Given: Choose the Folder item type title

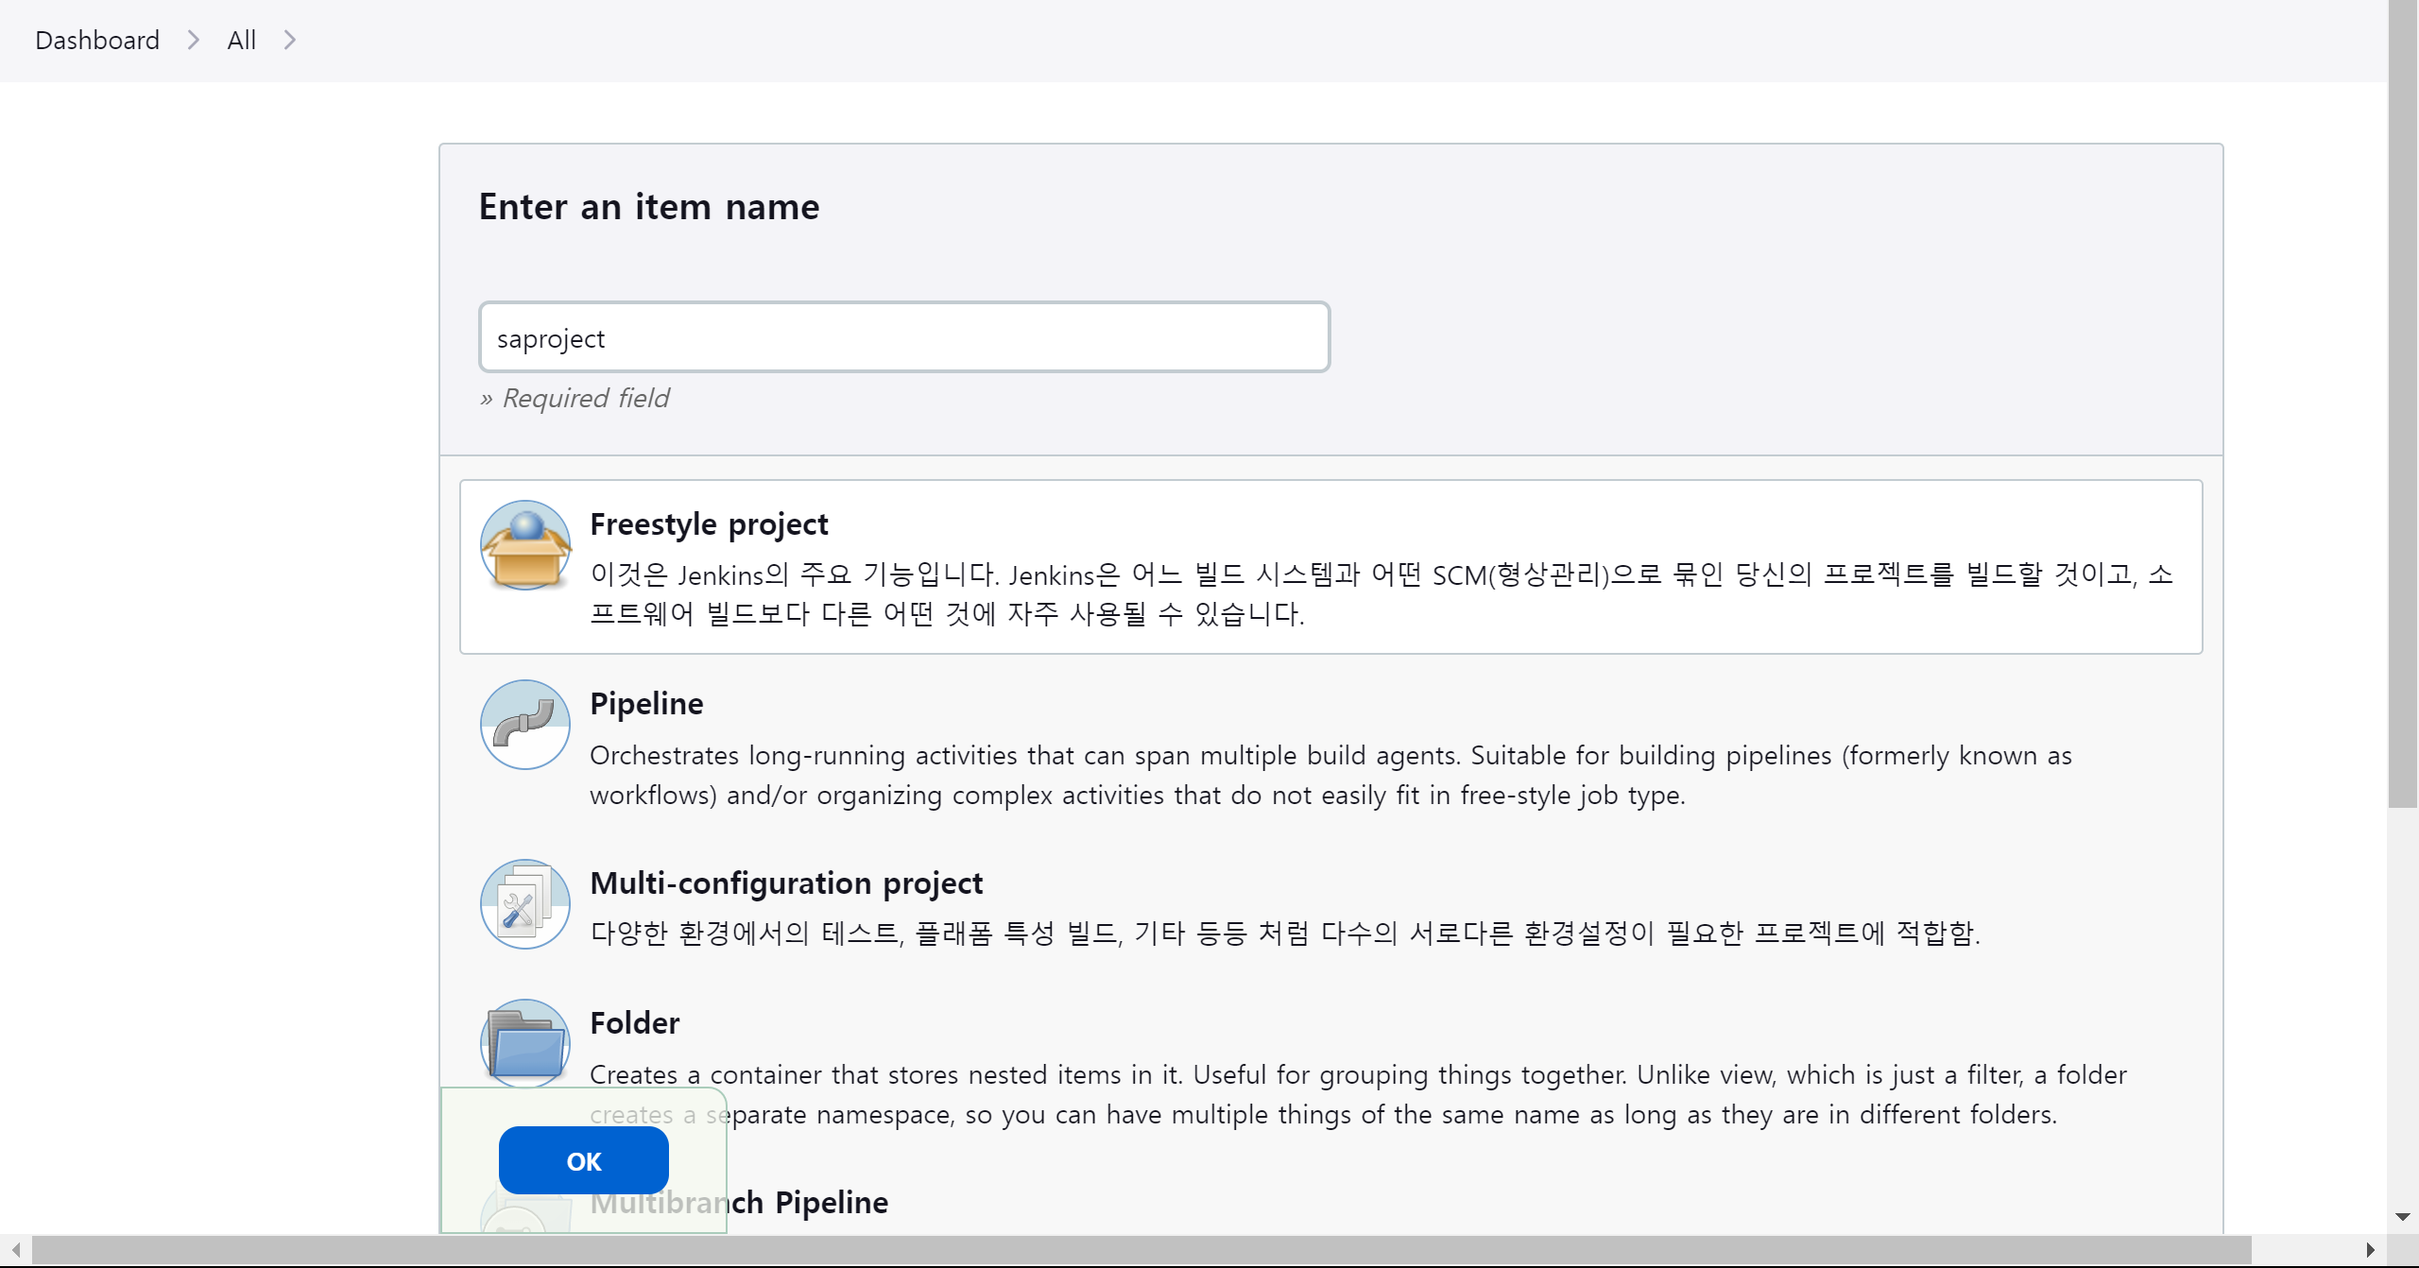Looking at the screenshot, I should click(x=634, y=1022).
